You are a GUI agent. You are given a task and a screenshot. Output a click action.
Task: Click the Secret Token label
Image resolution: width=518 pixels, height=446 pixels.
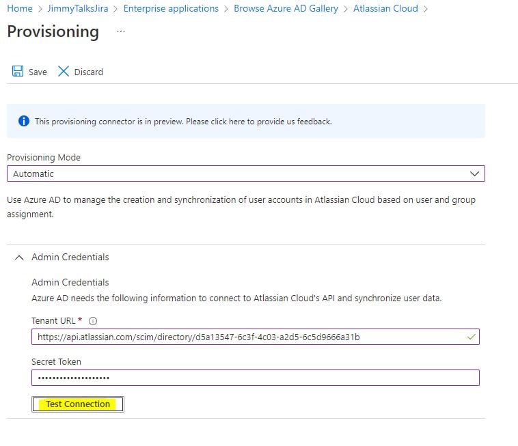pyautogui.click(x=56, y=361)
